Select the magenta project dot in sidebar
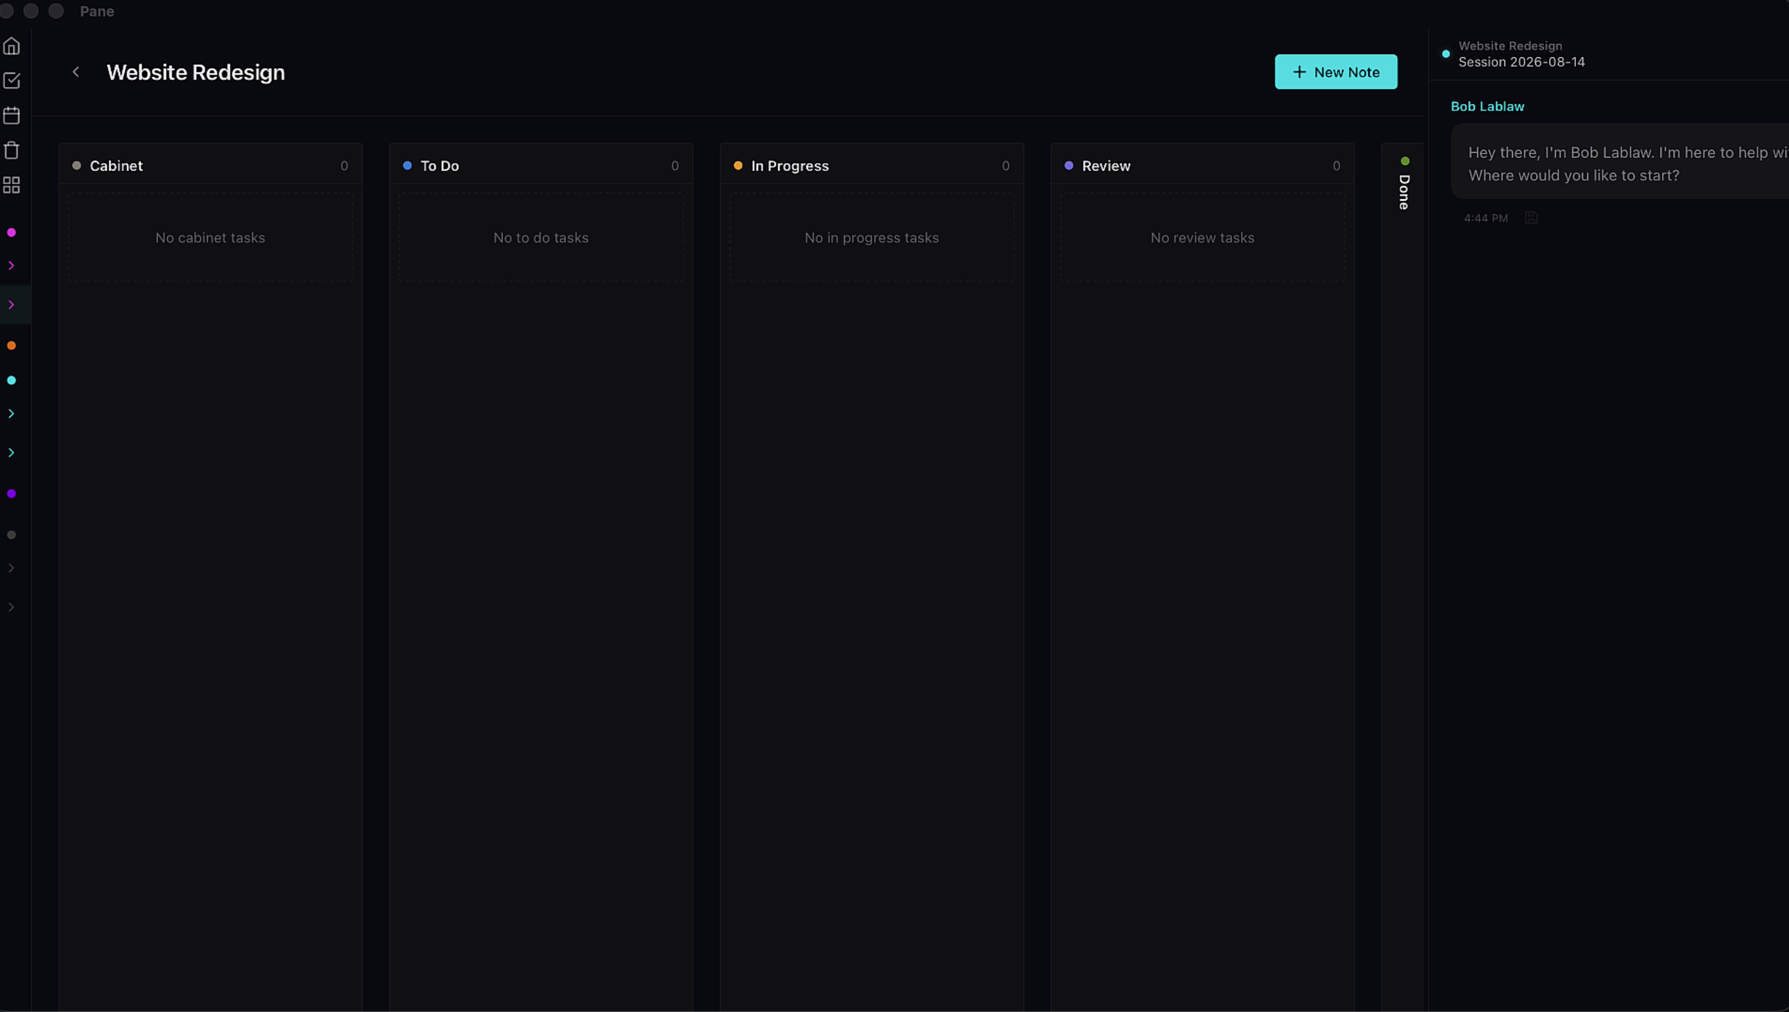Screen dimensions: 1789x1012 [11, 233]
